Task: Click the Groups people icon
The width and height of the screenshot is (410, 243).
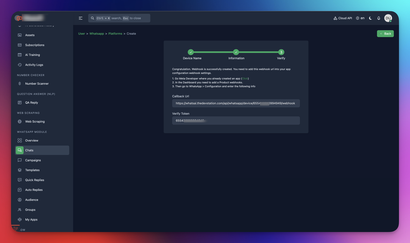Action: [x=20, y=210]
